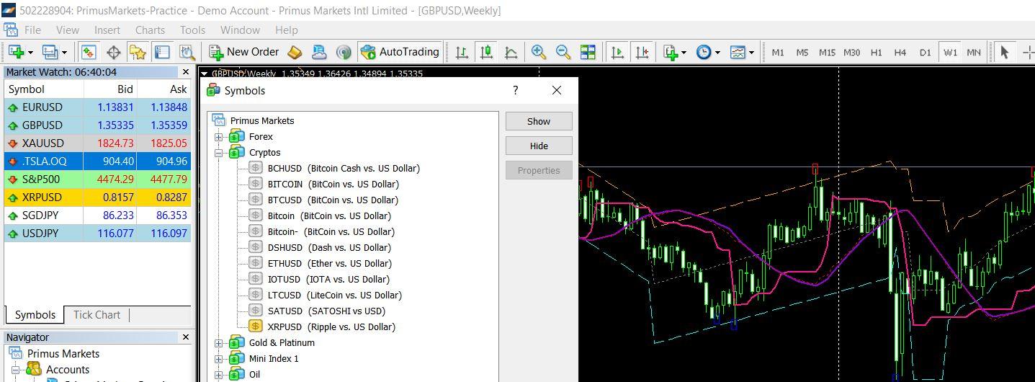
Task: Expand the Forex symbol group
Action: (x=218, y=136)
